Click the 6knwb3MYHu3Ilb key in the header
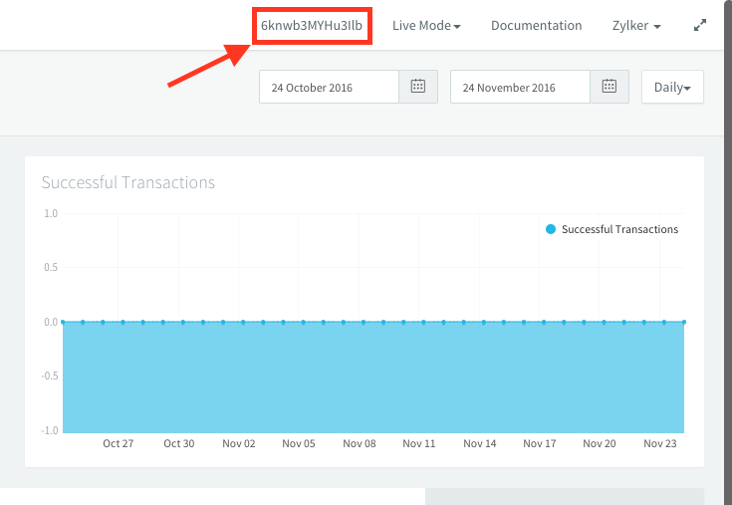Viewport: 732px width, 505px height. pyautogui.click(x=312, y=26)
